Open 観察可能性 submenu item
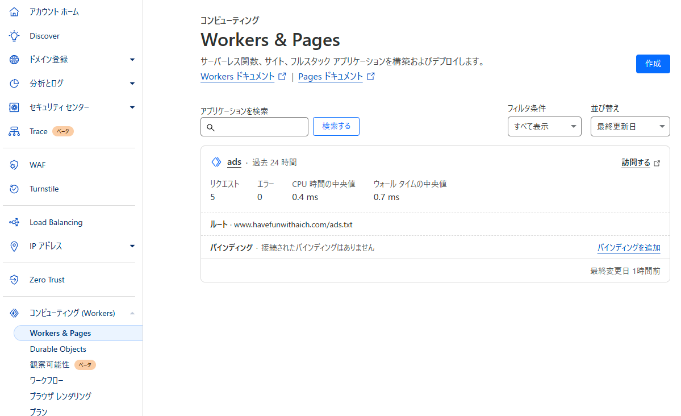This screenshot has height=416, width=681. pos(49,365)
